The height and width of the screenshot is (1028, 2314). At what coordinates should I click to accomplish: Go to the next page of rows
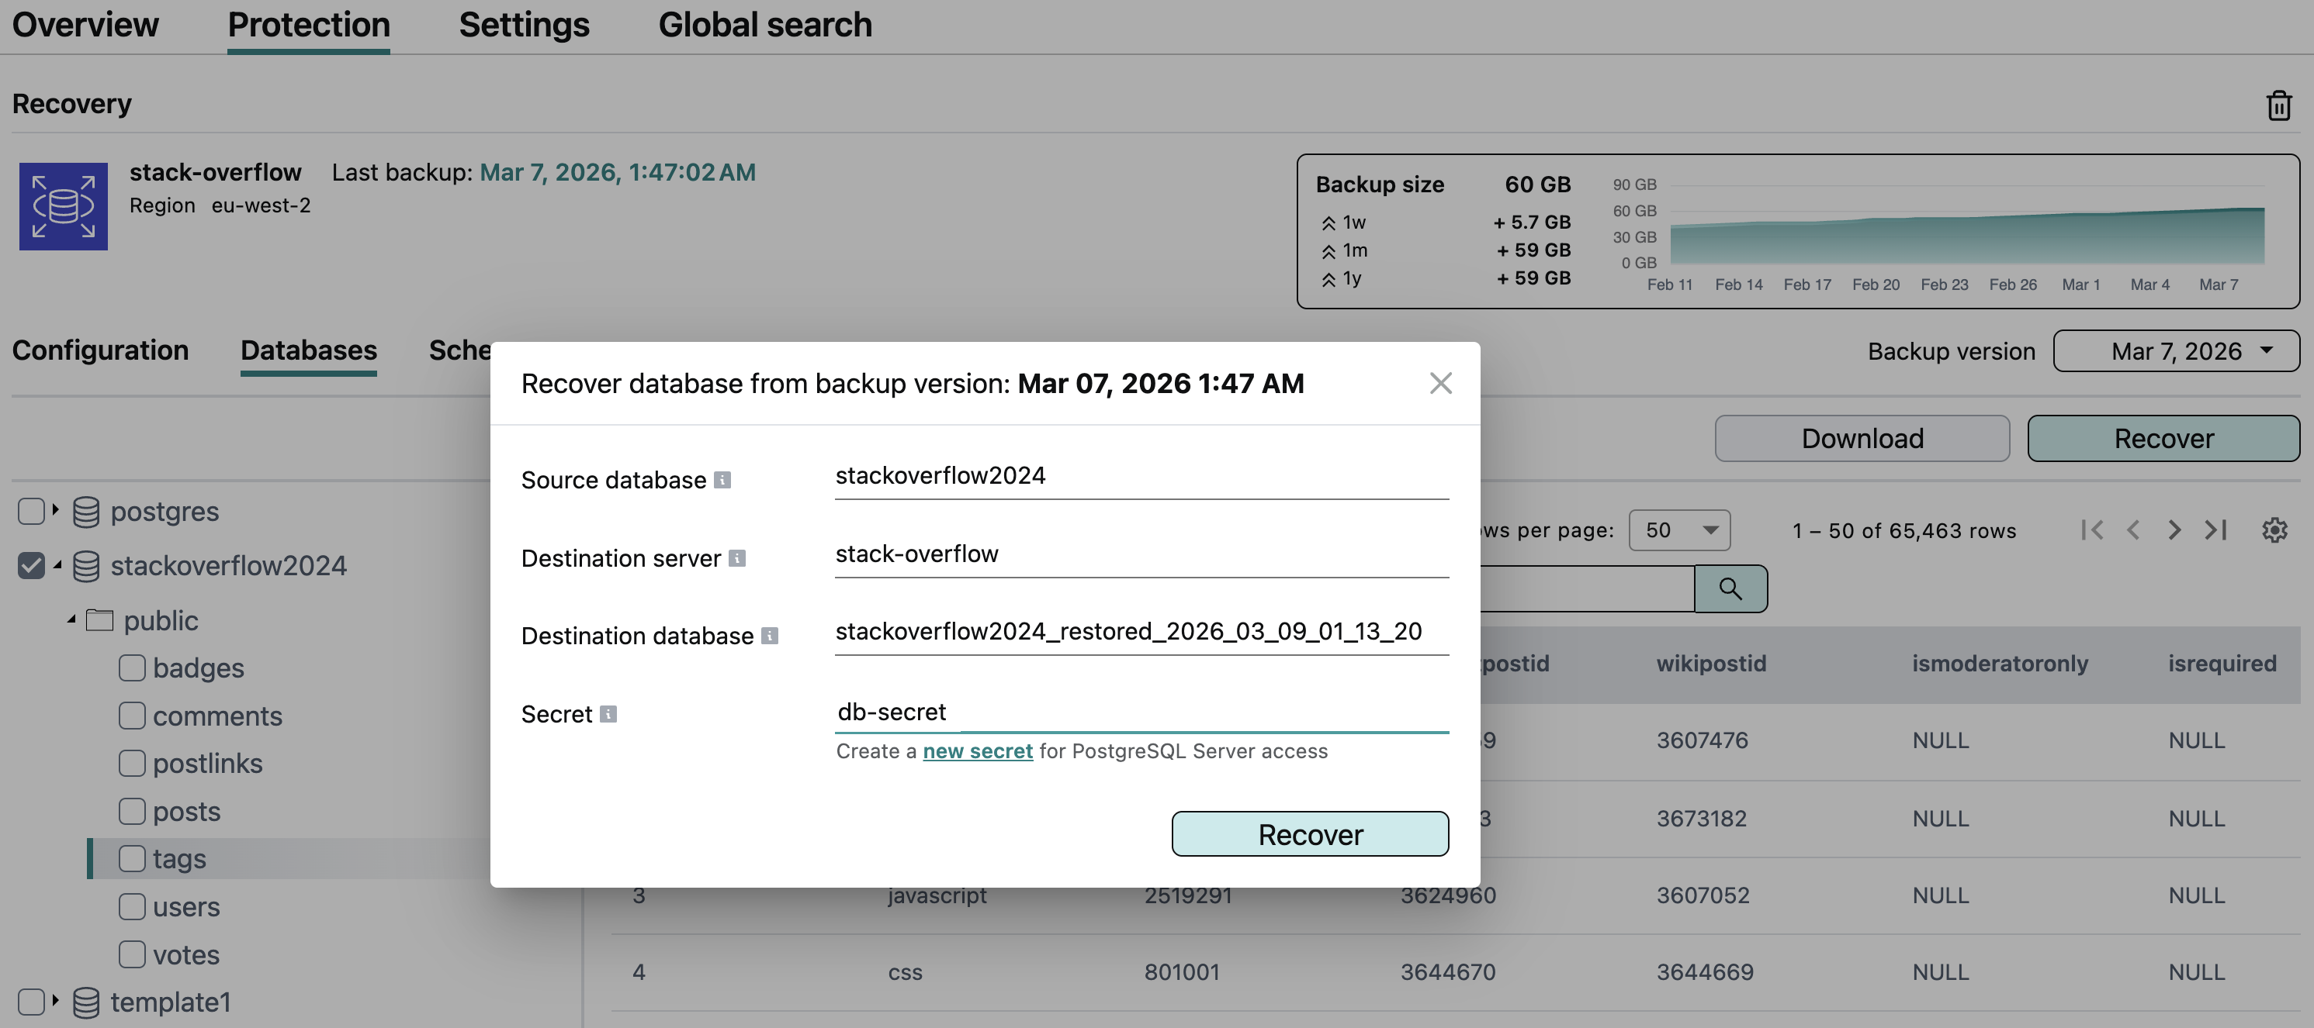[2174, 530]
